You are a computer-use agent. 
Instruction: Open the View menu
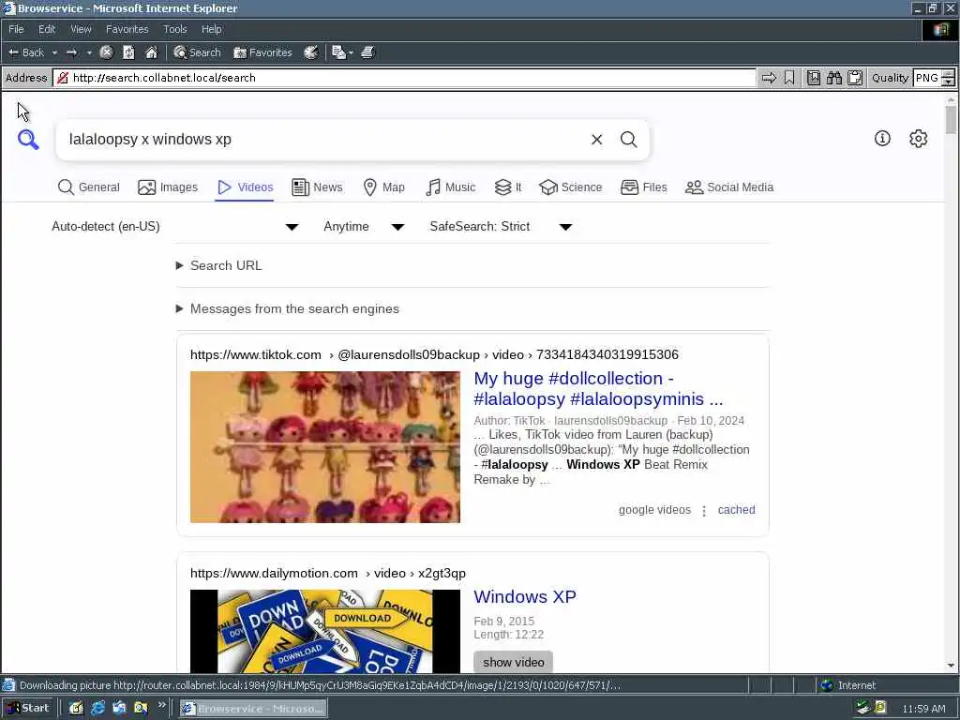[x=81, y=29]
